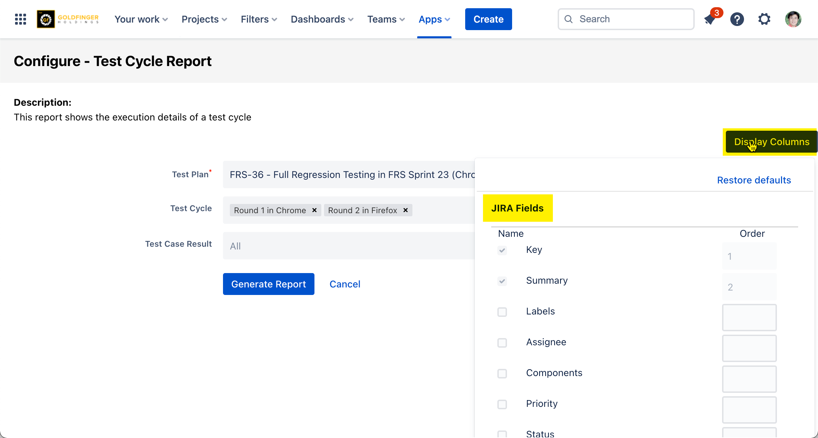
Task: Click the Goldfinger Holdings logo
Action: click(x=68, y=19)
